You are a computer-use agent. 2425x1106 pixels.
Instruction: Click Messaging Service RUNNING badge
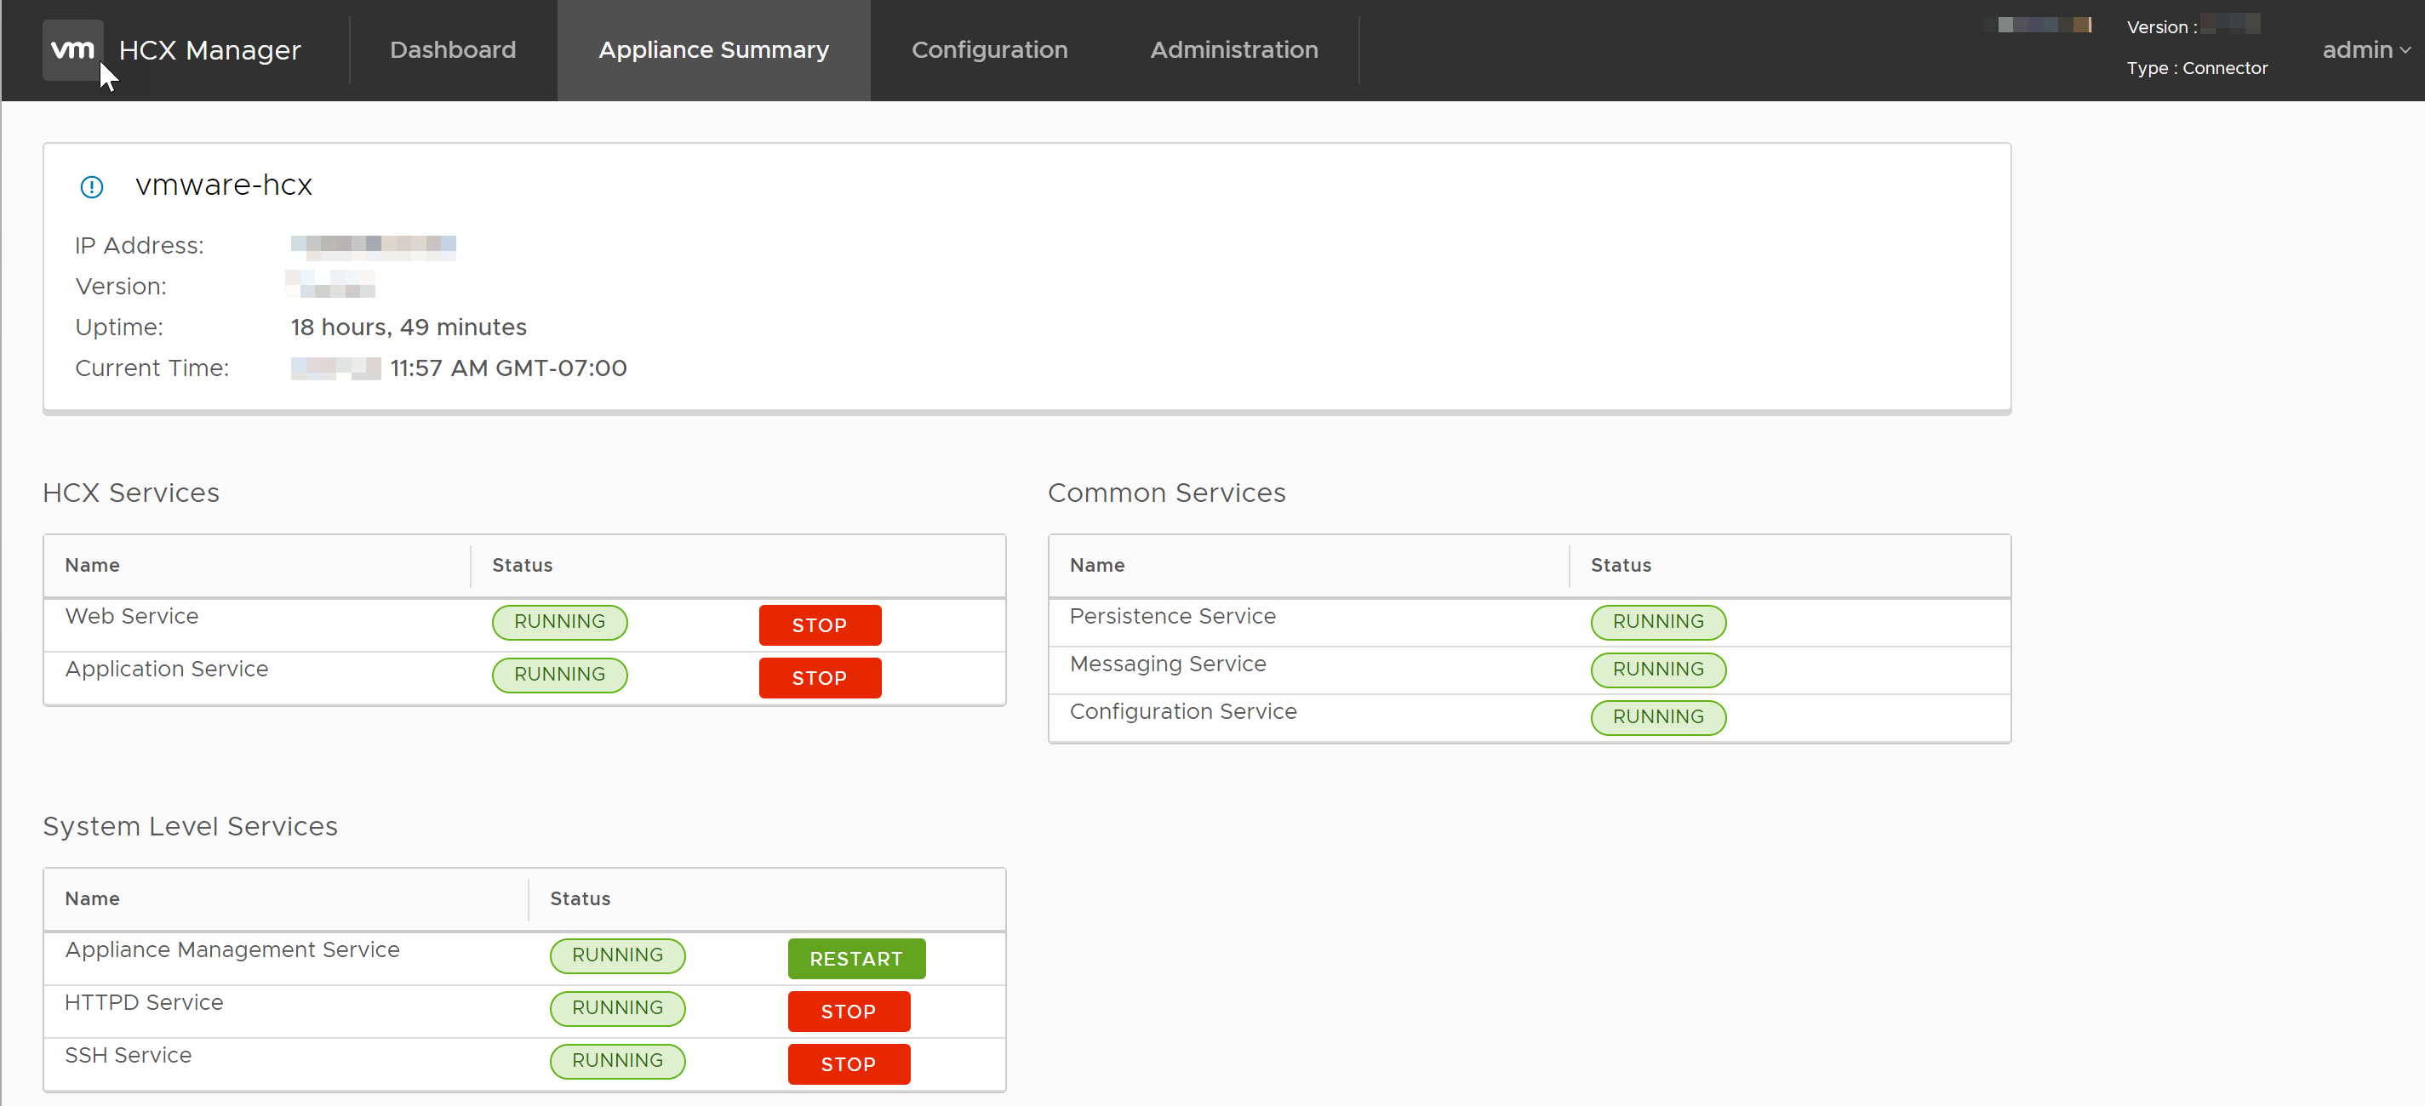click(1658, 670)
